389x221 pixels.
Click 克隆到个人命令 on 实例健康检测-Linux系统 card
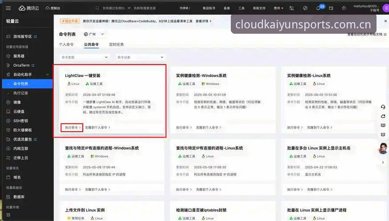320,127
